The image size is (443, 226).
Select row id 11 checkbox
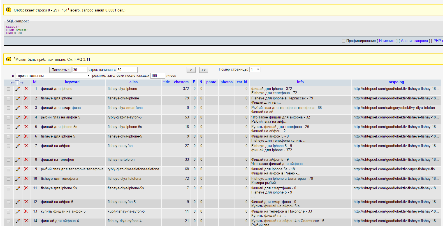8,188
